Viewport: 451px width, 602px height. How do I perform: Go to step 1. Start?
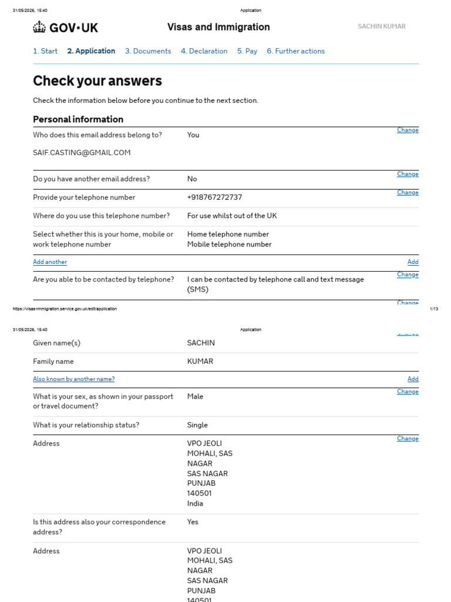click(45, 51)
